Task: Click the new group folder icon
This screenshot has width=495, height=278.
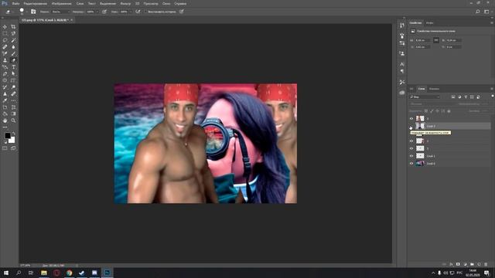Action: (x=472, y=264)
